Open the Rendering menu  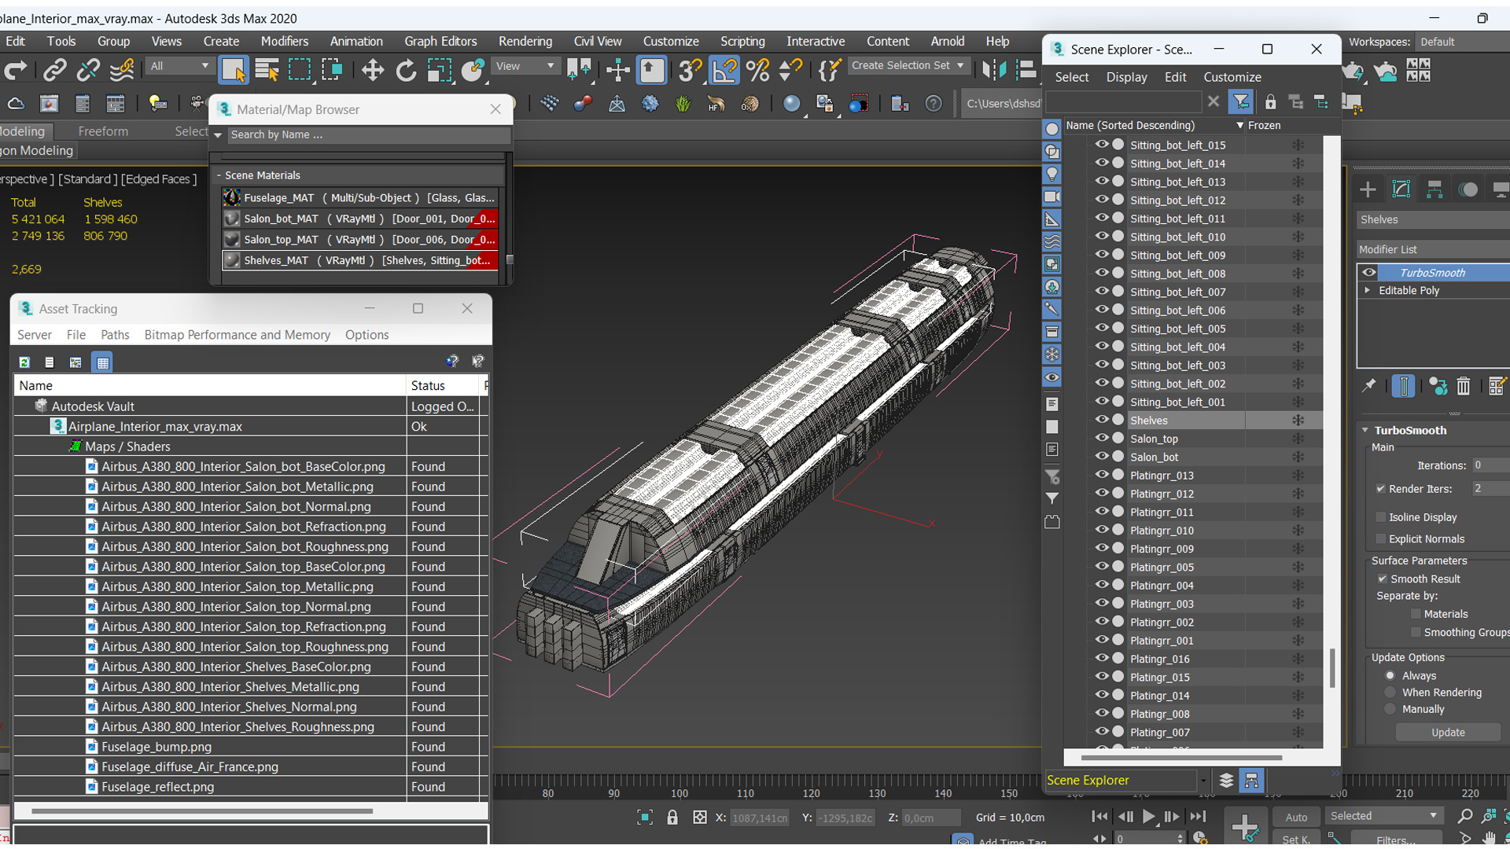(x=525, y=41)
